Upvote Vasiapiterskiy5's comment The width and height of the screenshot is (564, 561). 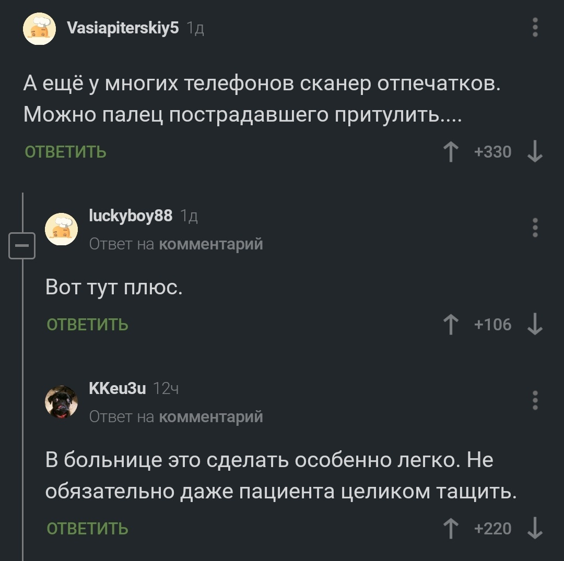pos(450,152)
